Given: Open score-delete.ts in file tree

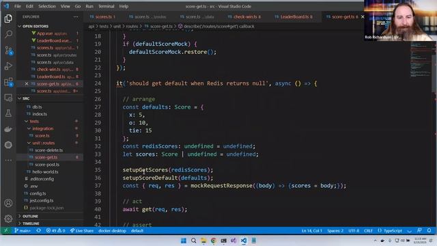Looking at the screenshot, I should pos(49,150).
